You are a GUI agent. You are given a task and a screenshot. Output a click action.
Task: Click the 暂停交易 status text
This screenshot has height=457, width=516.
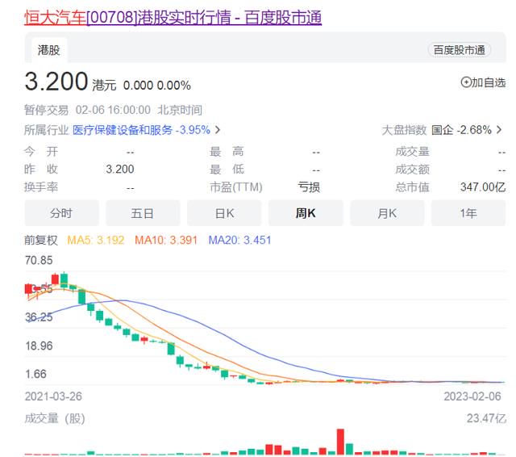[46, 110]
